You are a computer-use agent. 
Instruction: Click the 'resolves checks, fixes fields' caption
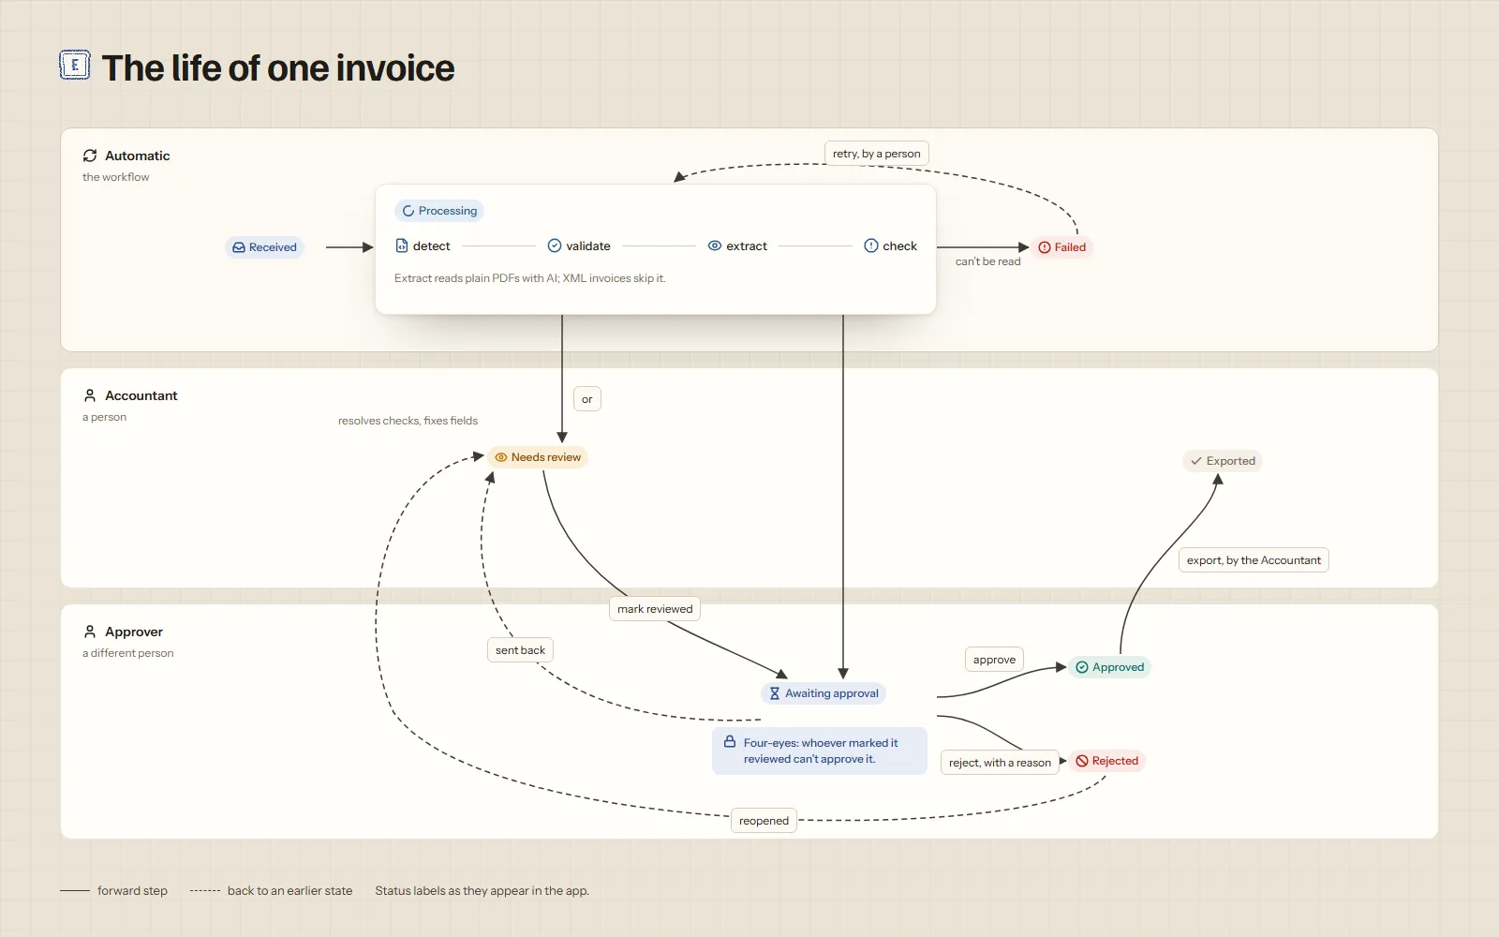(x=408, y=421)
